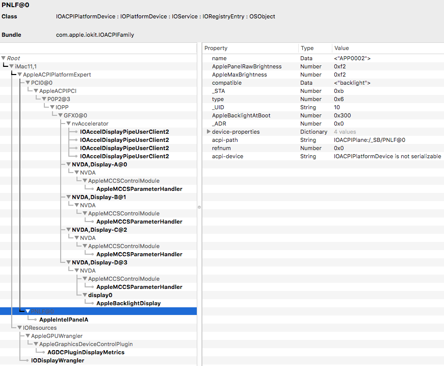Select the acpi-device property row
Image resolution: width=444 pixels, height=366 pixels.
tap(323, 156)
